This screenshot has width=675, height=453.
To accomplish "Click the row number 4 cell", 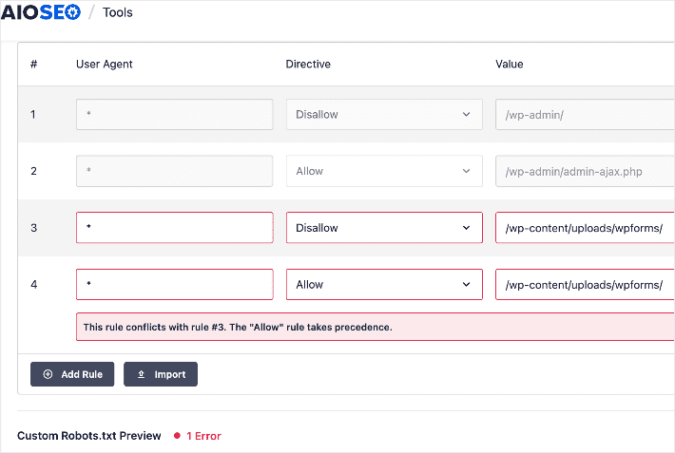I will pos(33,285).
